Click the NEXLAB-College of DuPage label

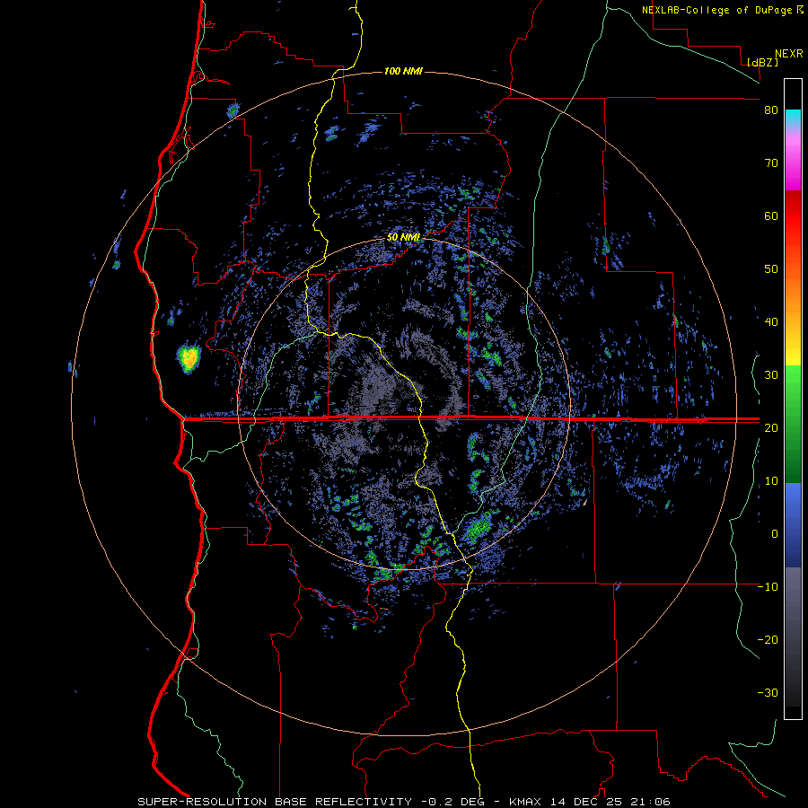(722, 10)
